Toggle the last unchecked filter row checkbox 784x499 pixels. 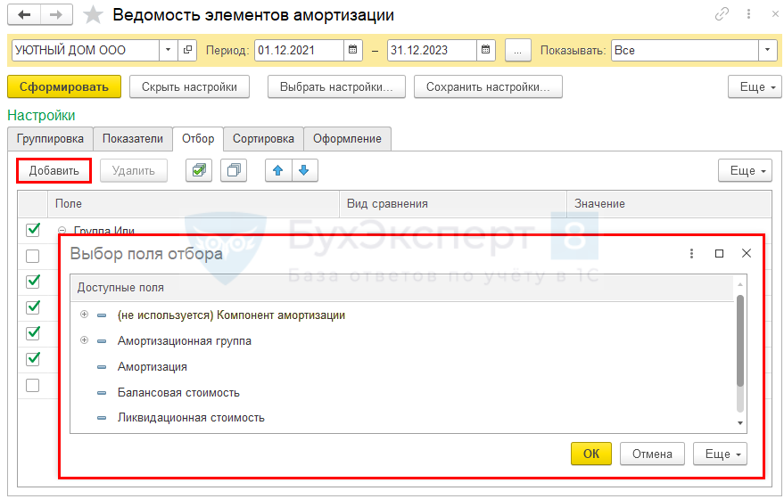click(33, 385)
